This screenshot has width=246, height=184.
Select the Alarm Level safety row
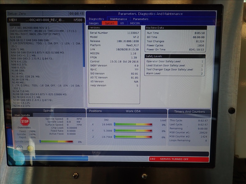point(174,74)
